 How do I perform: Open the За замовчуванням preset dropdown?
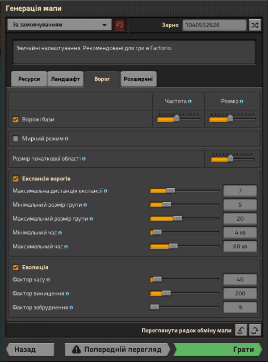(x=59, y=25)
